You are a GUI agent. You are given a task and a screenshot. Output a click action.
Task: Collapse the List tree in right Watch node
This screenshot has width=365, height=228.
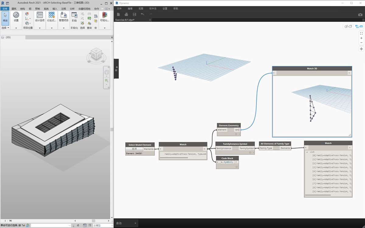307,152
